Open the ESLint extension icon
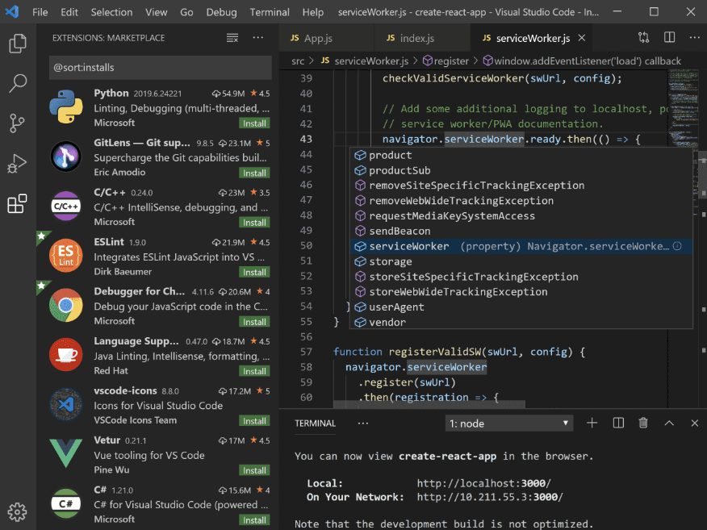Image resolution: width=707 pixels, height=530 pixels. point(66,256)
